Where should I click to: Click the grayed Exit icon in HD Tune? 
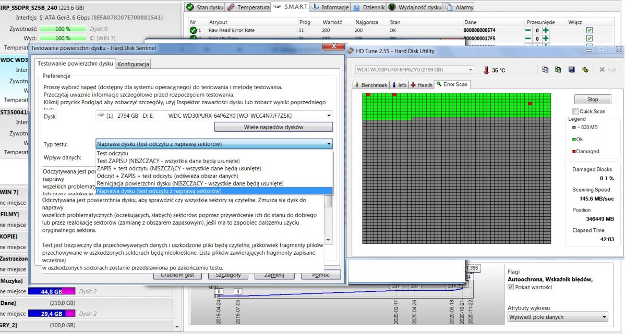(x=608, y=69)
